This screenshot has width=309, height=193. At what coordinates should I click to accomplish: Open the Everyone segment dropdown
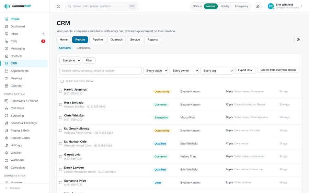(70, 60)
